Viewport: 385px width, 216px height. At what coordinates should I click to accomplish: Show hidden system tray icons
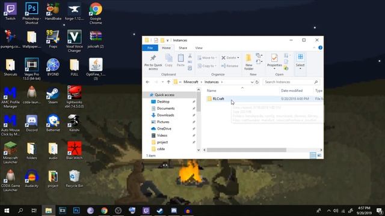point(329,211)
